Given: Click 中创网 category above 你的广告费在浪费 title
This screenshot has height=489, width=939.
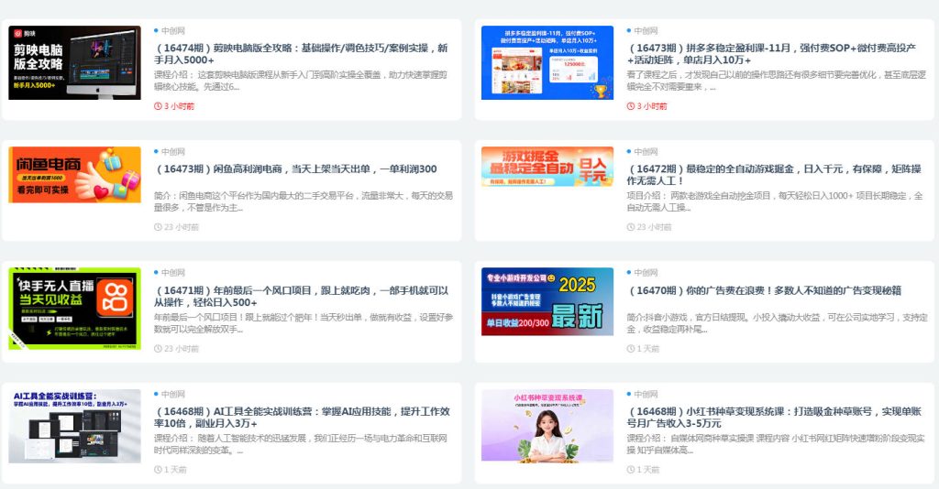Looking at the screenshot, I should [x=646, y=273].
